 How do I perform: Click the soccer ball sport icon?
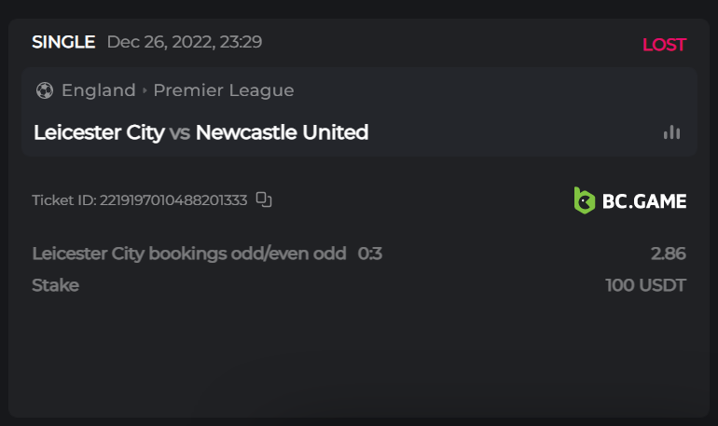point(44,90)
